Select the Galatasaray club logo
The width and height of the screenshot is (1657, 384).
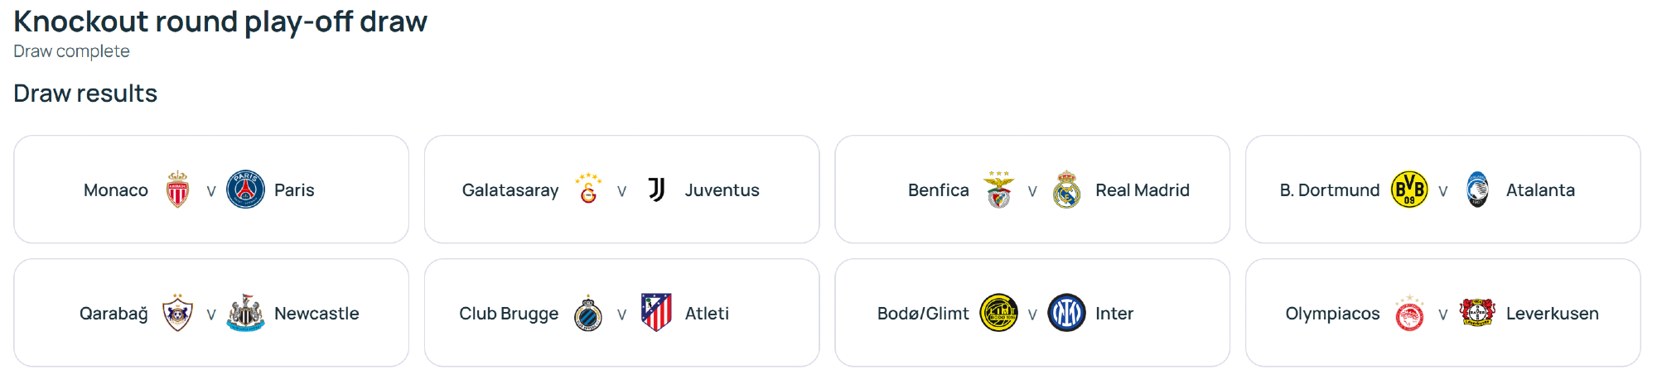click(588, 190)
